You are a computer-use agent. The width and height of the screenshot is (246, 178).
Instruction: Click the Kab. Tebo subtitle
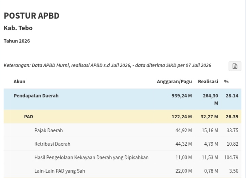pos(18,28)
